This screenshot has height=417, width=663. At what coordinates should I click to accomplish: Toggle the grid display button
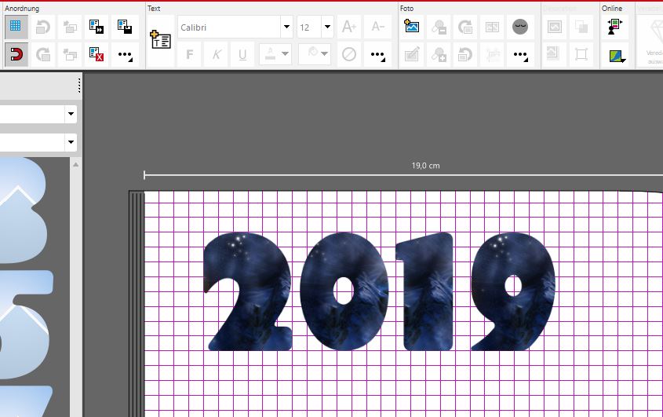(15, 27)
